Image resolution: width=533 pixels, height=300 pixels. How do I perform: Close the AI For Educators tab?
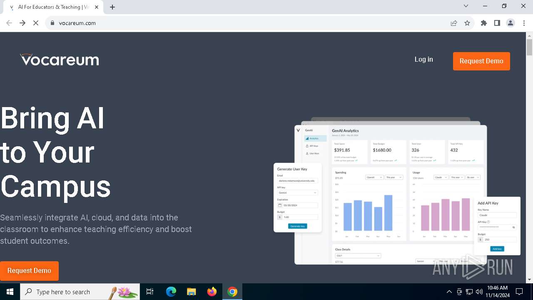[x=97, y=7]
